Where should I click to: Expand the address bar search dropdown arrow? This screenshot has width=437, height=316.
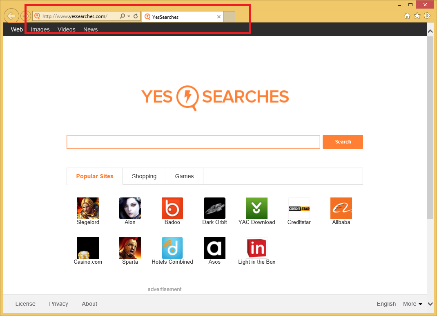(x=129, y=16)
